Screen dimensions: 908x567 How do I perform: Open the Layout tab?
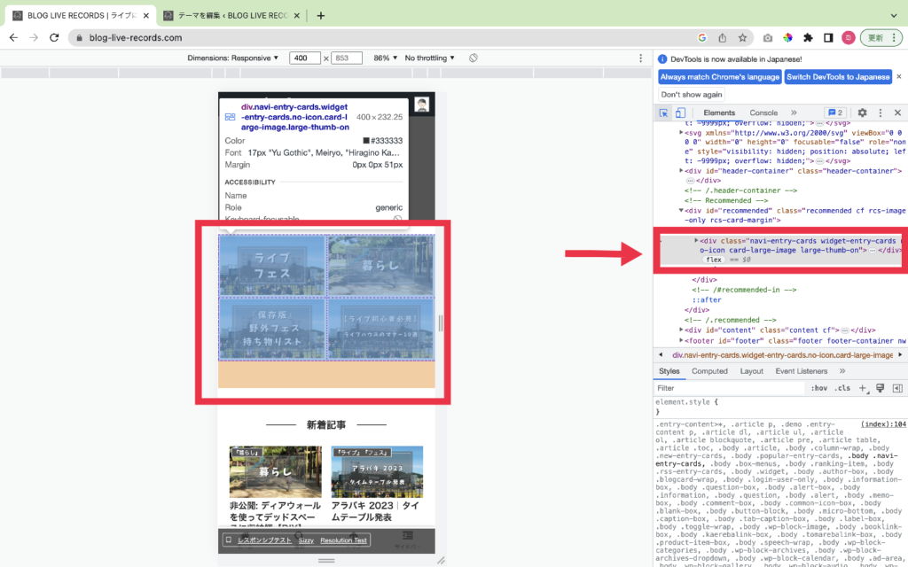pyautogui.click(x=752, y=371)
